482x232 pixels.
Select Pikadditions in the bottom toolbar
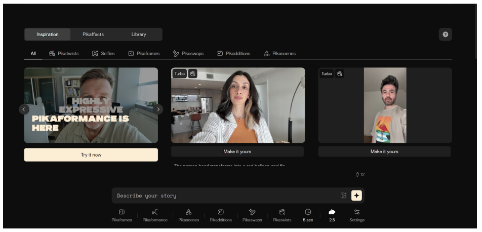(221, 215)
